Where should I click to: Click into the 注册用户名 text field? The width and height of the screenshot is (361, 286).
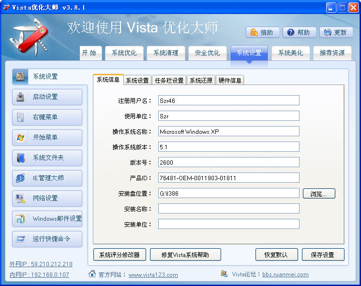point(228,100)
